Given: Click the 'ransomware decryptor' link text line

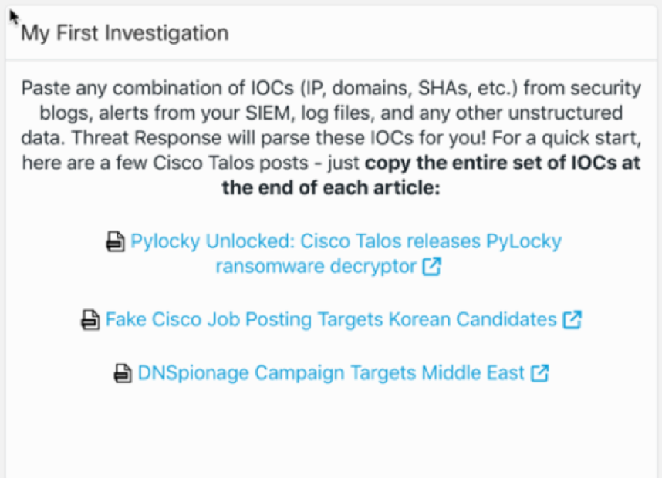Looking at the screenshot, I should 317,268.
